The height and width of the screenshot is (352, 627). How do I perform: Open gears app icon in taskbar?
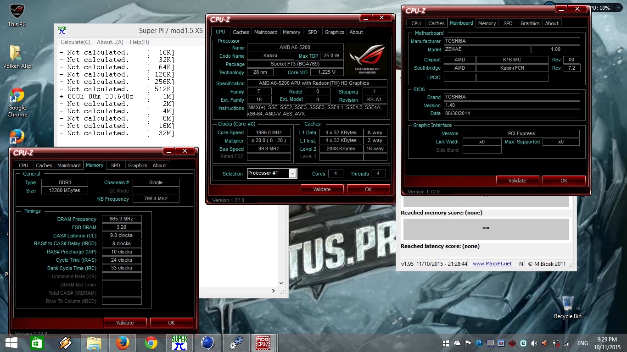(x=236, y=343)
